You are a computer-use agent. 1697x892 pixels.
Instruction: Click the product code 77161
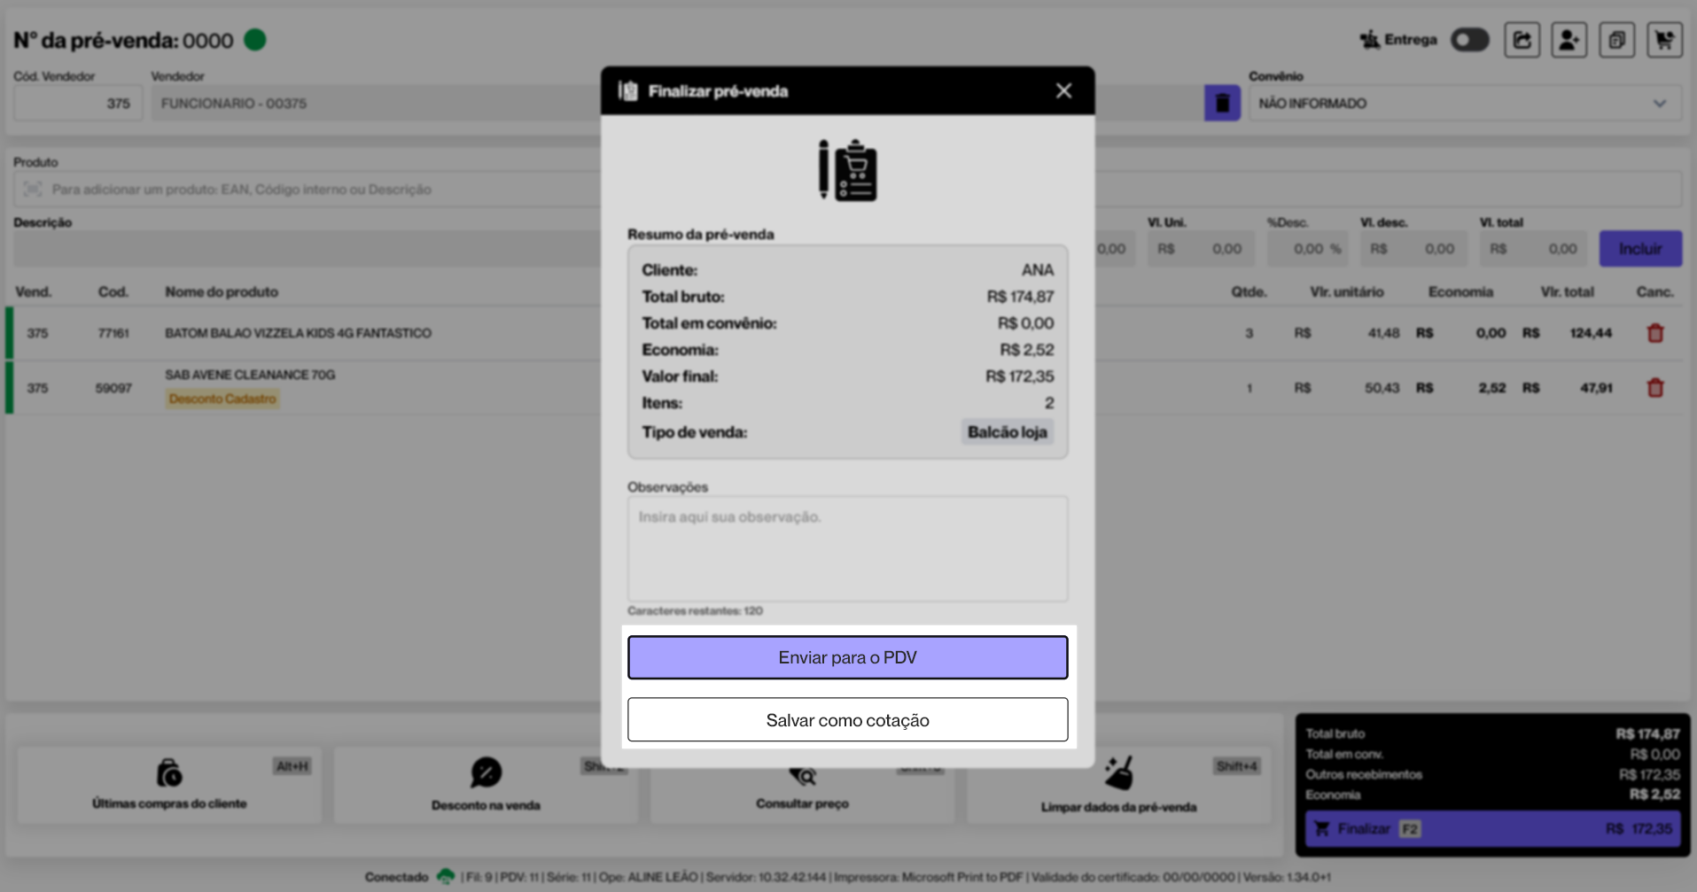tap(113, 333)
